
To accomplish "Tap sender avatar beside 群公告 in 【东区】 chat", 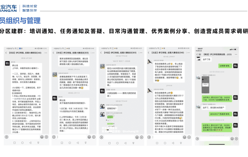I will [7, 63].
